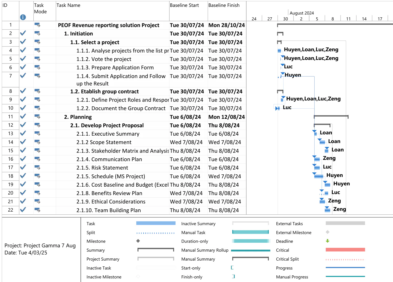The image size is (393, 282).
Task: Click the blue Task bar swatch in legend
Action: [156, 223]
